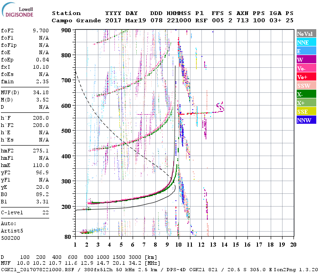Viewport: 319px width, 273px height.
Task: Click the h`F2 value 208.0
Action: (x=41, y=125)
